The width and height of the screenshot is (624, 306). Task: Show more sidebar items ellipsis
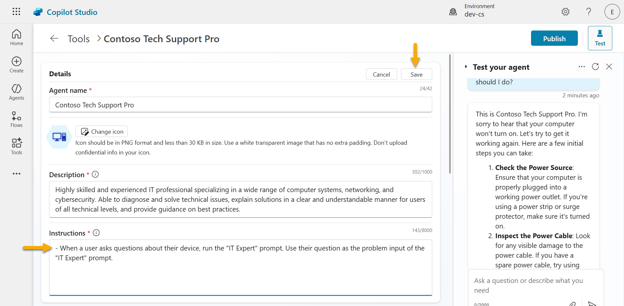(17, 174)
